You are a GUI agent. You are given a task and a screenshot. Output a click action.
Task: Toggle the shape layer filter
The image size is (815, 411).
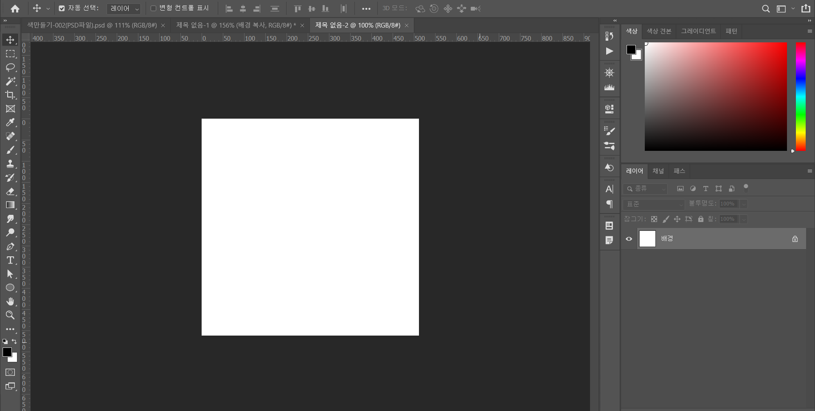point(719,189)
